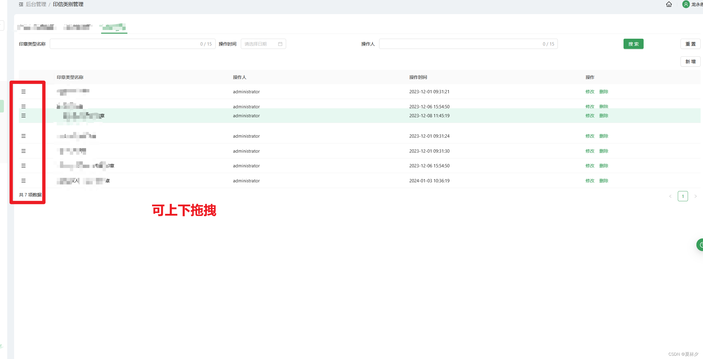Click the home icon in top right

669,4
